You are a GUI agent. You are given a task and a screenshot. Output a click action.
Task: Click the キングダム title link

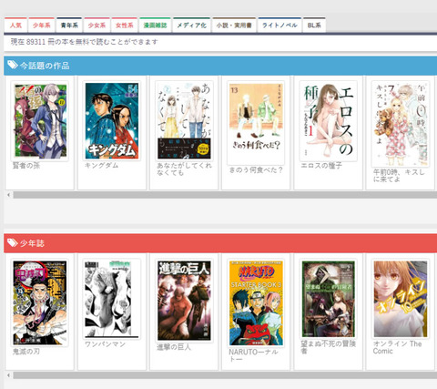[101, 165]
